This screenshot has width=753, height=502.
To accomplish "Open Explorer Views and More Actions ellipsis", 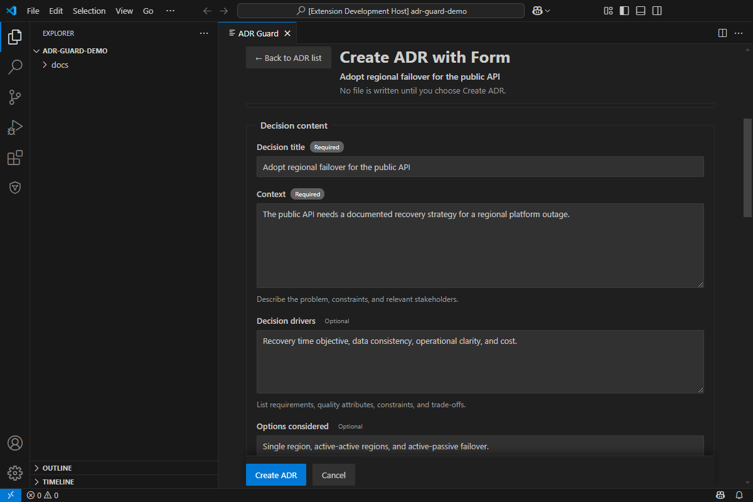I will 204,33.
